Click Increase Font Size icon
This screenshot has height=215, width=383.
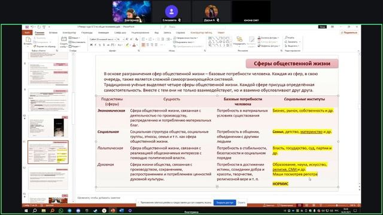click(x=127, y=39)
